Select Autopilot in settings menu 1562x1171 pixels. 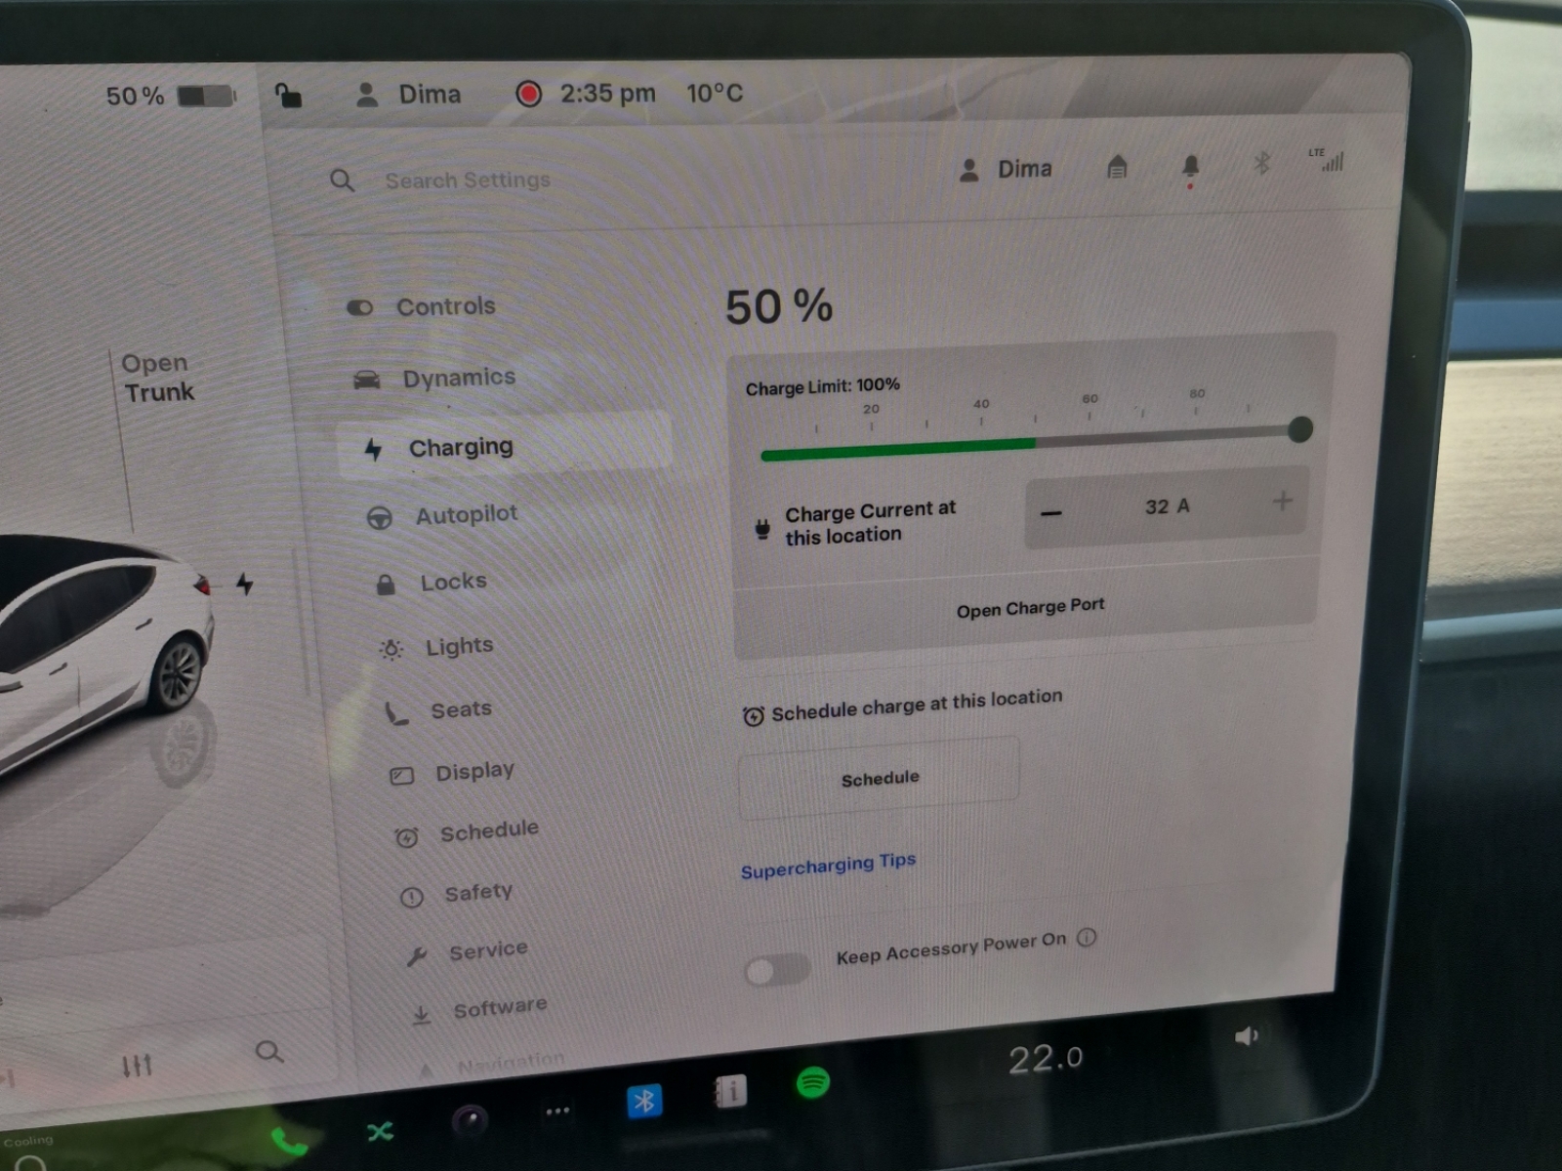click(x=466, y=514)
